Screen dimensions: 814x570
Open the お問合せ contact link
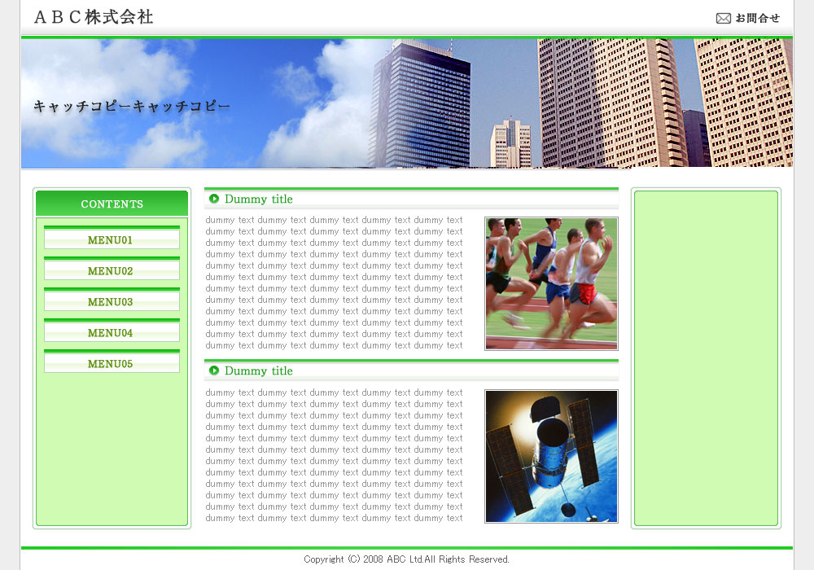tap(757, 18)
